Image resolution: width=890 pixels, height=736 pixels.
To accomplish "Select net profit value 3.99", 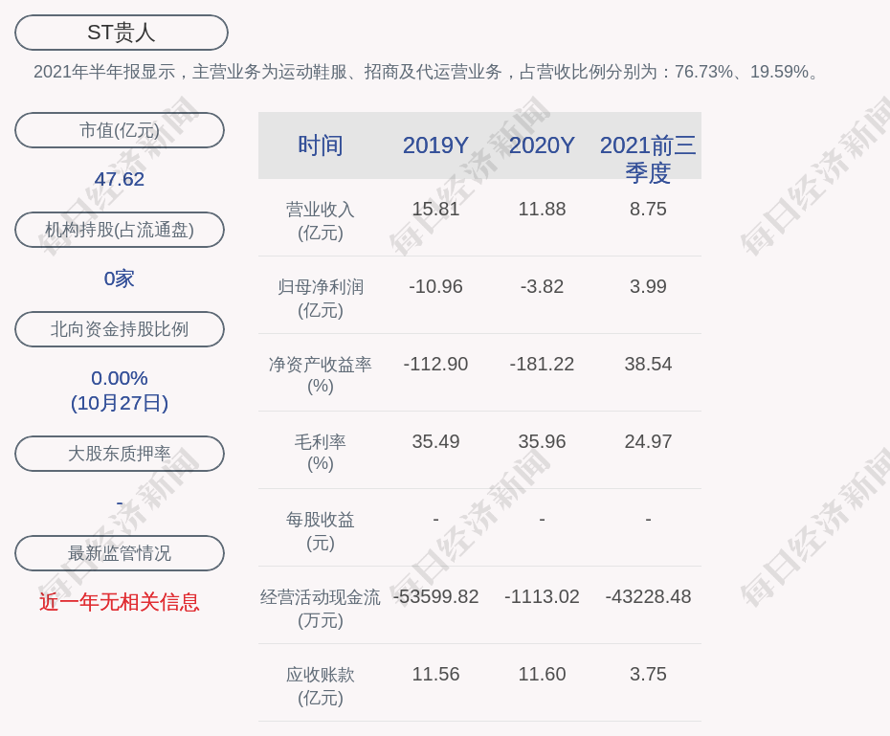I will [648, 286].
